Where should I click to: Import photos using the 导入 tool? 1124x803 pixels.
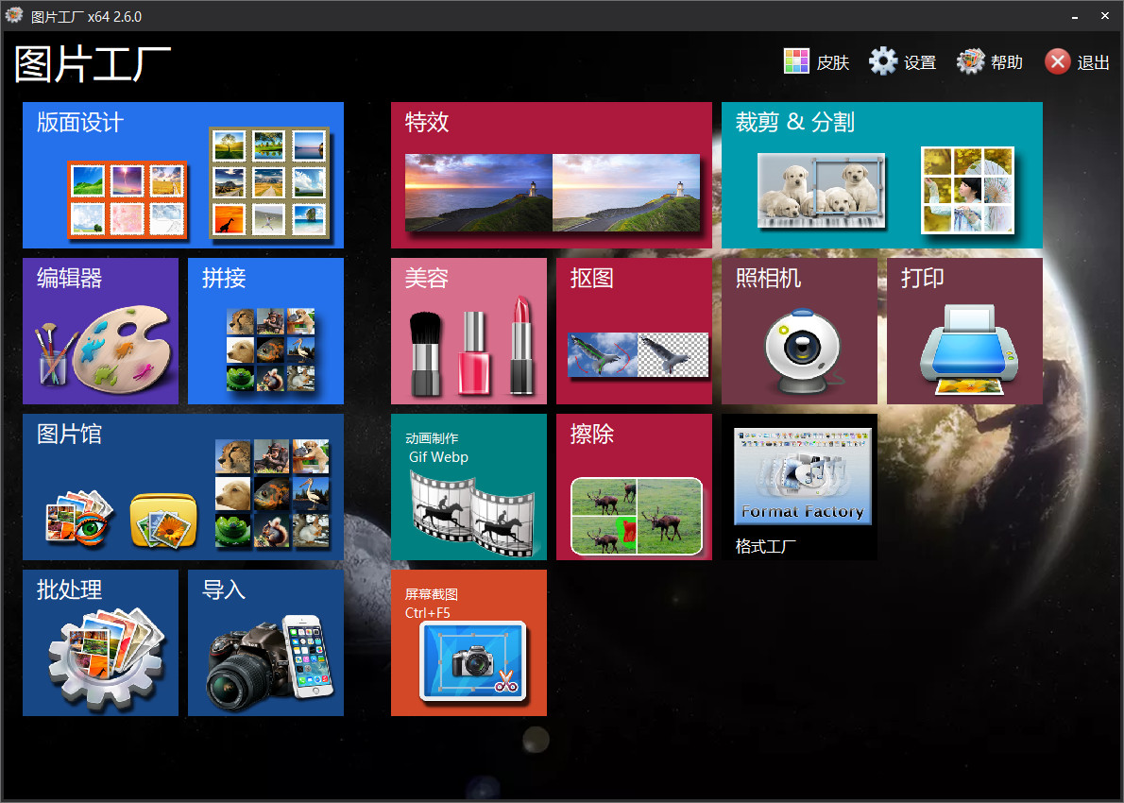tap(265, 642)
